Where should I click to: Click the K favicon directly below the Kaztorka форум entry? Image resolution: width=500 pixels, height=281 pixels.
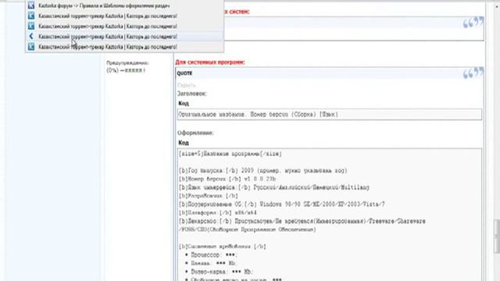[31, 16]
